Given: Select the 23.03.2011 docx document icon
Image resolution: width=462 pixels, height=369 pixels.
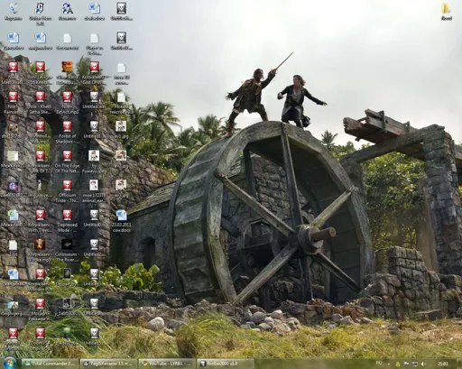Looking at the screenshot, I should tap(121, 221).
